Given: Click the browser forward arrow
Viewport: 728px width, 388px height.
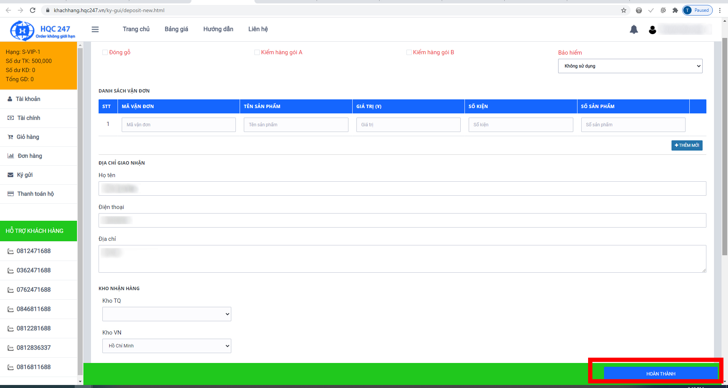Looking at the screenshot, I should (x=20, y=10).
